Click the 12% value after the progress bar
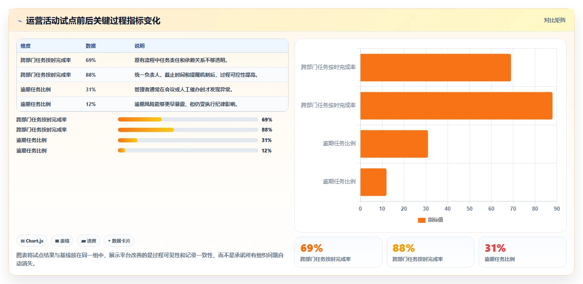 pyautogui.click(x=267, y=151)
